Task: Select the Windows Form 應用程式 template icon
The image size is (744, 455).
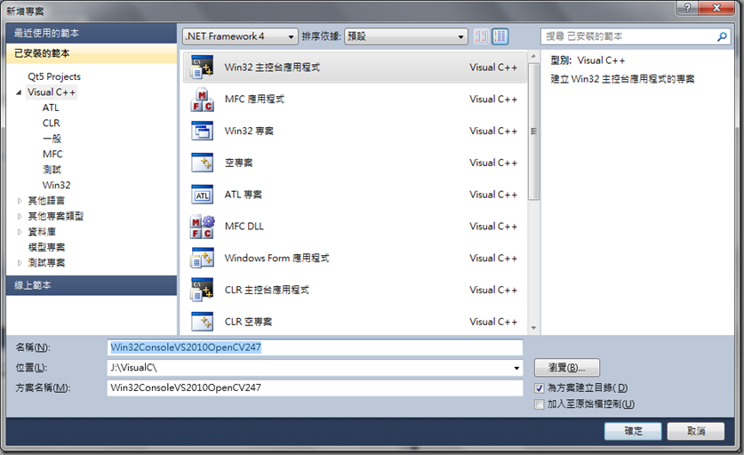Action: [202, 258]
